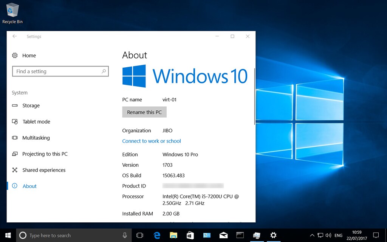Open the Start menu
Image resolution: width=387 pixels, height=242 pixels.
click(8, 235)
